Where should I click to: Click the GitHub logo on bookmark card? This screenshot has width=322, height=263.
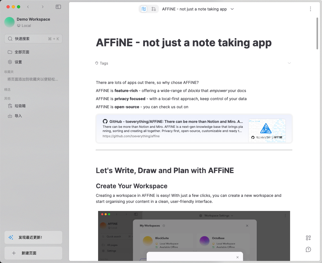point(105,121)
